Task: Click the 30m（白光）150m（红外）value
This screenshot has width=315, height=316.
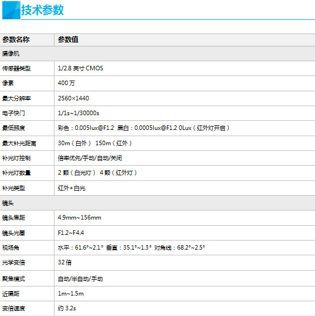Action: tap(95, 143)
